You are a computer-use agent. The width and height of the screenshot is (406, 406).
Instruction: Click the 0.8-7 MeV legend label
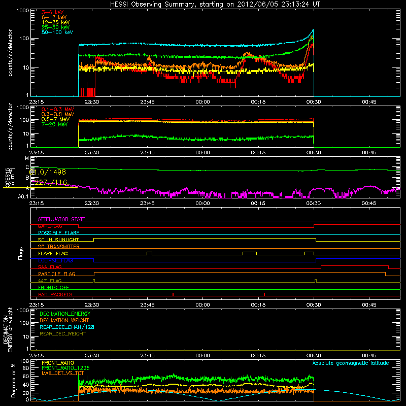click(56, 119)
